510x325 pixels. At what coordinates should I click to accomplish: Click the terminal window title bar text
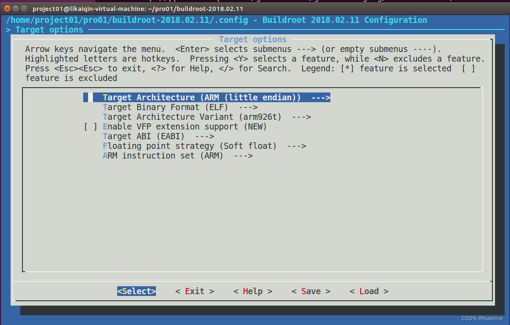click(x=137, y=9)
